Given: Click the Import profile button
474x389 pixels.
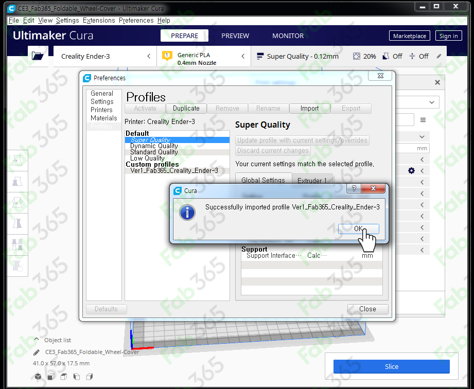Looking at the screenshot, I should 309,109.
